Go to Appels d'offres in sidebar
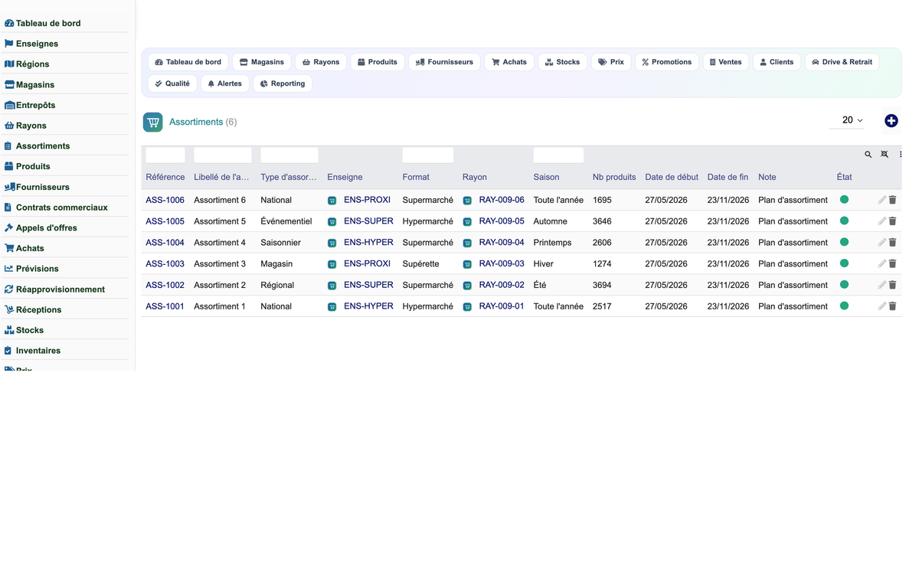Viewport: 919px width, 569px height. point(46,227)
